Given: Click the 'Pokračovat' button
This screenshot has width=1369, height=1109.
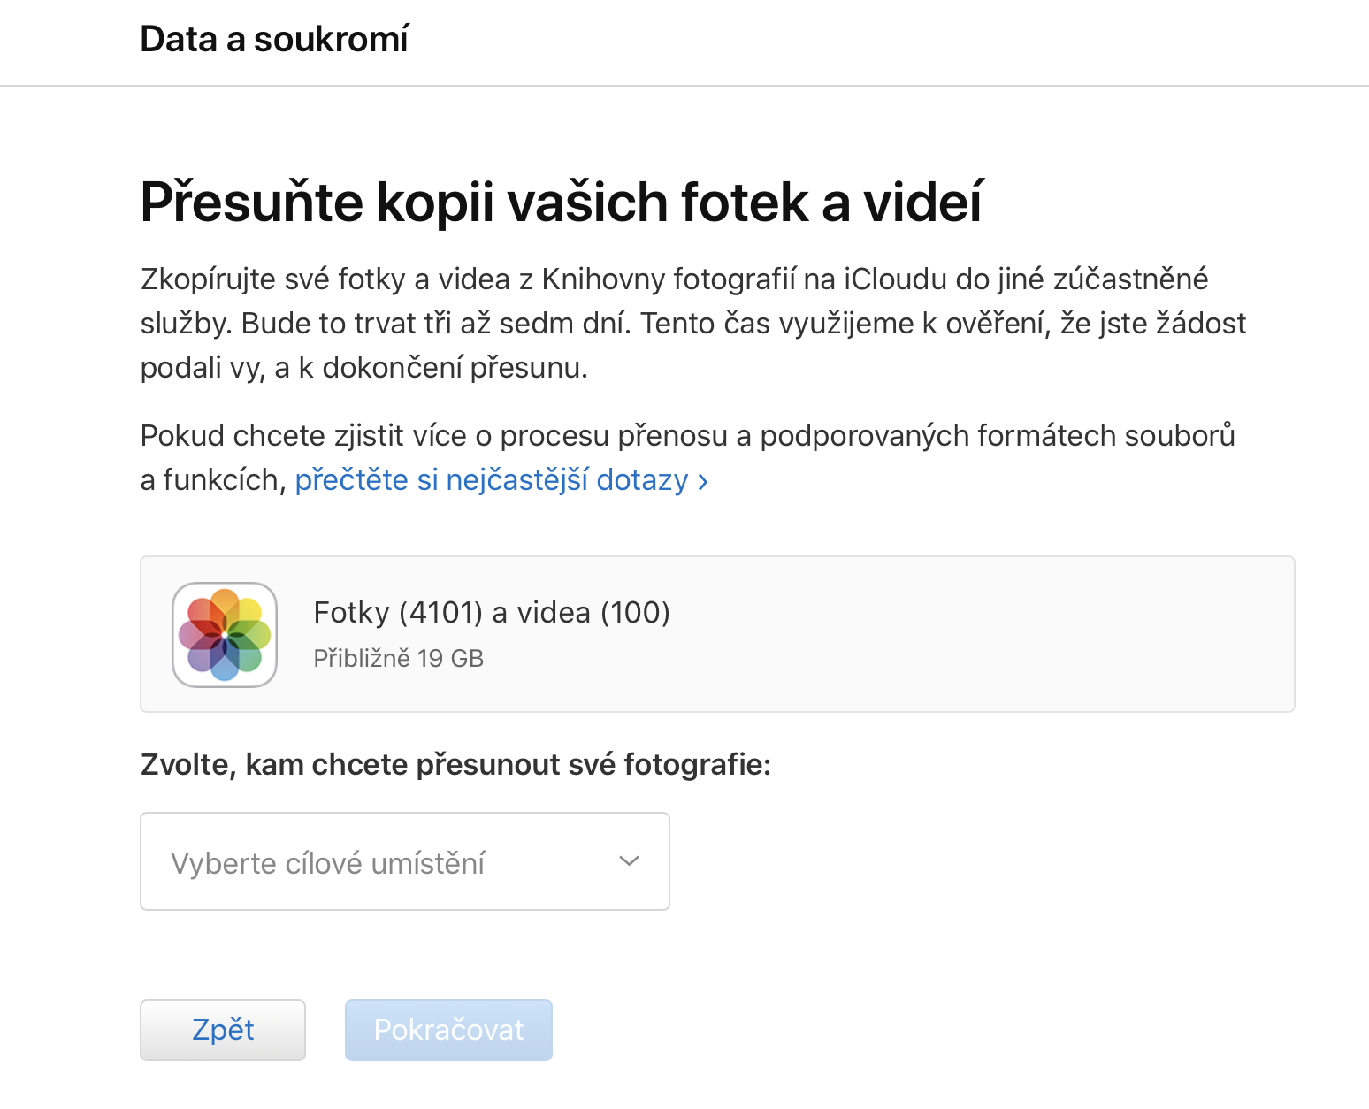Looking at the screenshot, I should (x=448, y=1030).
